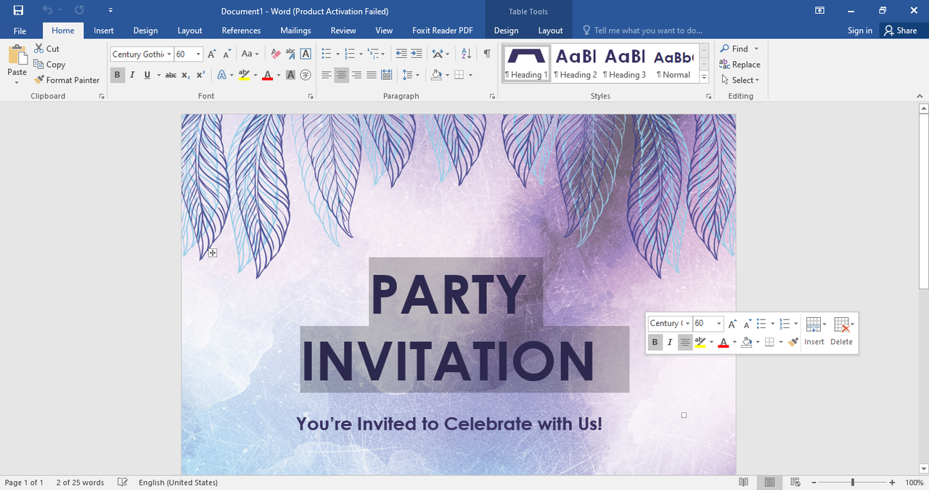Clear all formatting with the eraser icon

[276, 54]
